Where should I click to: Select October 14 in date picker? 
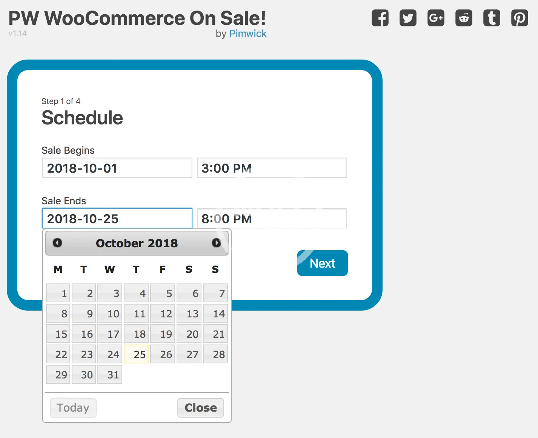215,314
